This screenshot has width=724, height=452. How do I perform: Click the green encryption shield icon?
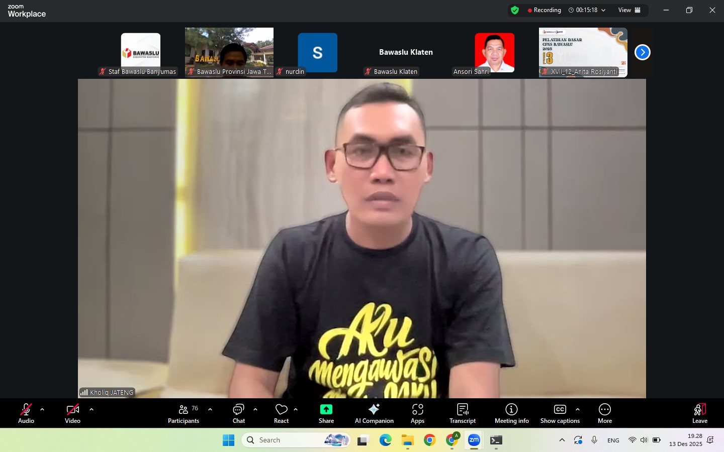514,10
